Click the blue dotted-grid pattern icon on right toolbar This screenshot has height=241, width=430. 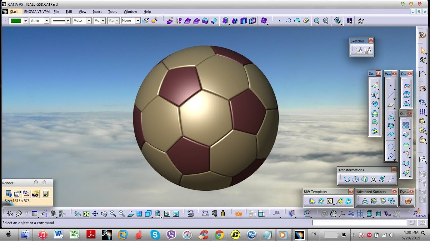click(x=423, y=112)
